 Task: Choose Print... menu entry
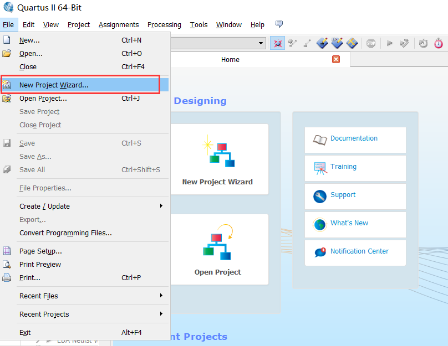tap(85, 277)
